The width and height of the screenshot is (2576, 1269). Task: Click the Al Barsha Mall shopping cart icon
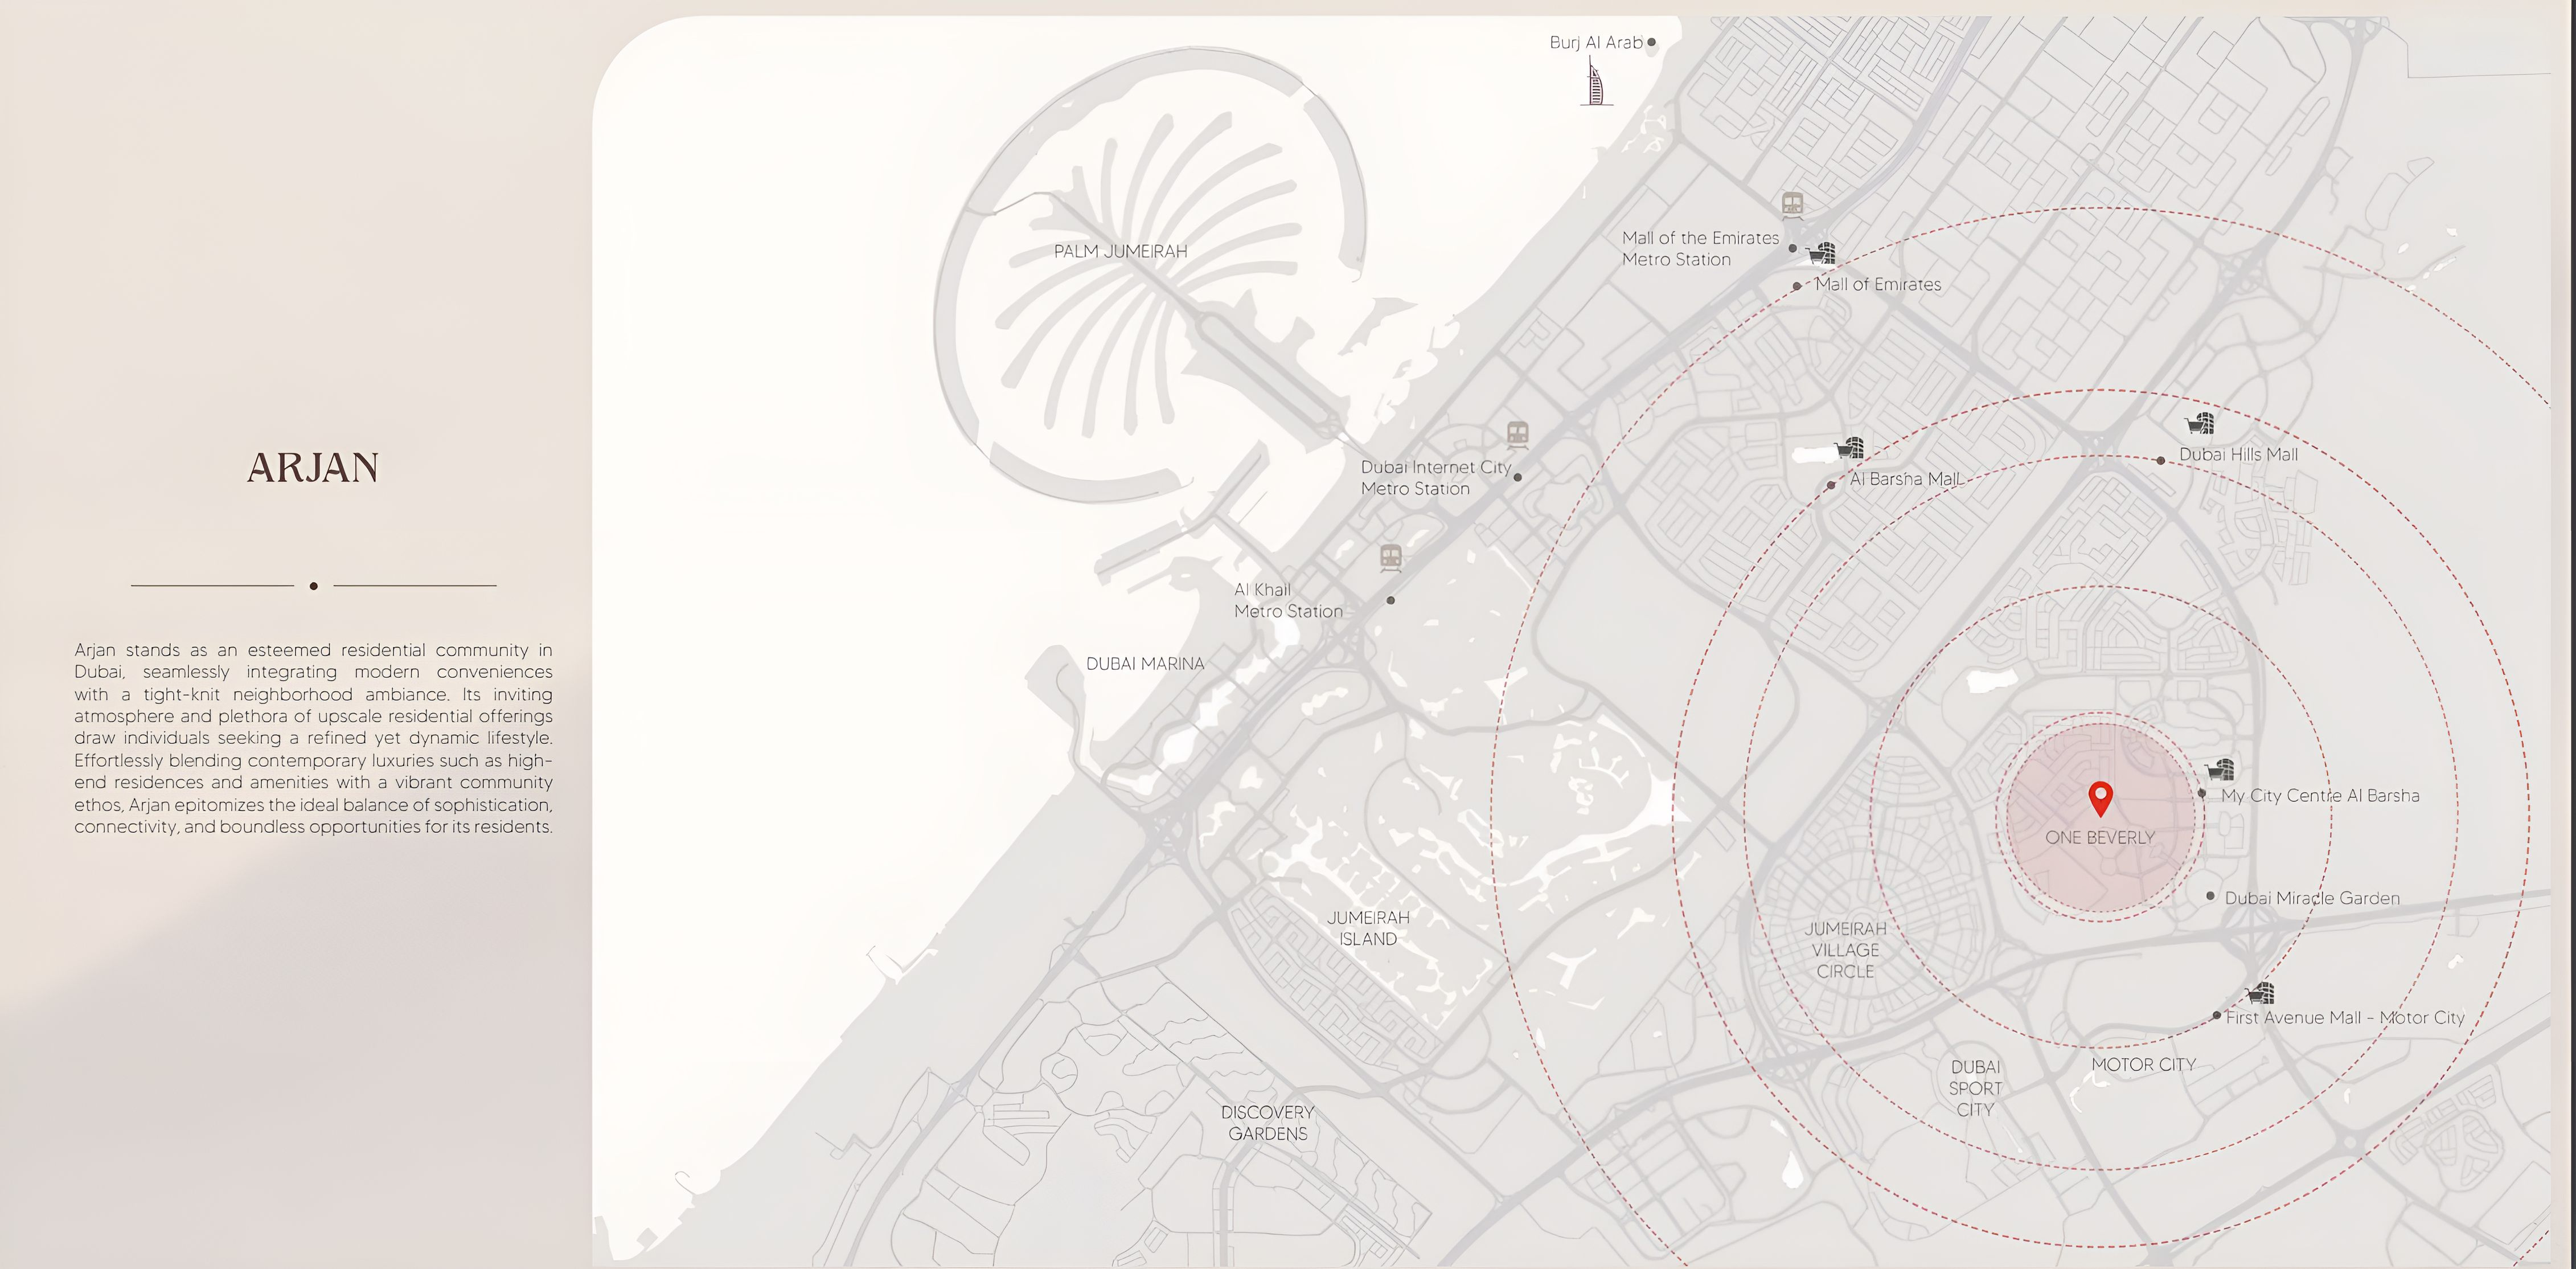(x=1849, y=448)
